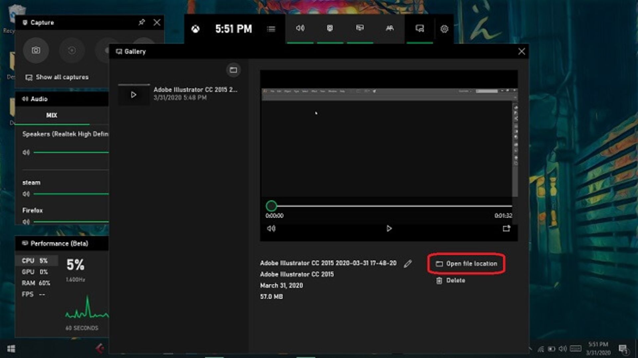Click Open file location for the recording
The height and width of the screenshot is (358, 638).
click(466, 263)
